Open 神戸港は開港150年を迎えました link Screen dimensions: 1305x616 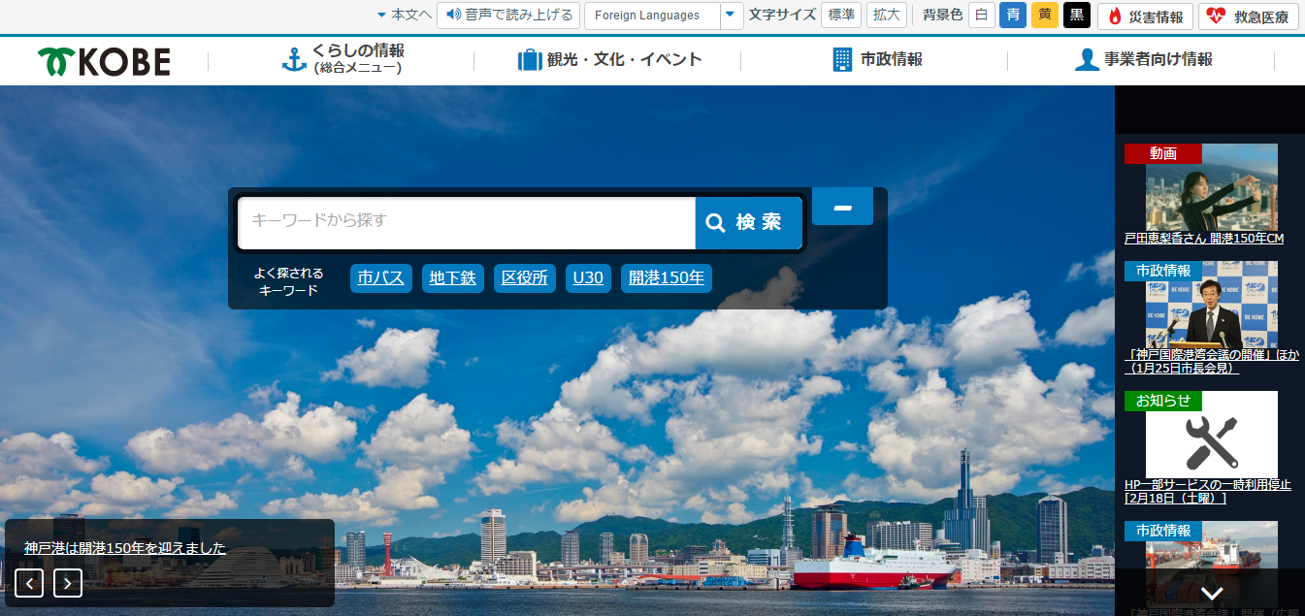click(x=125, y=548)
